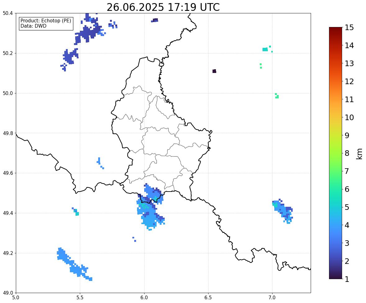
Task: Click the teal echo patch near 6.95°E 50.2°N
Action: pos(265,49)
